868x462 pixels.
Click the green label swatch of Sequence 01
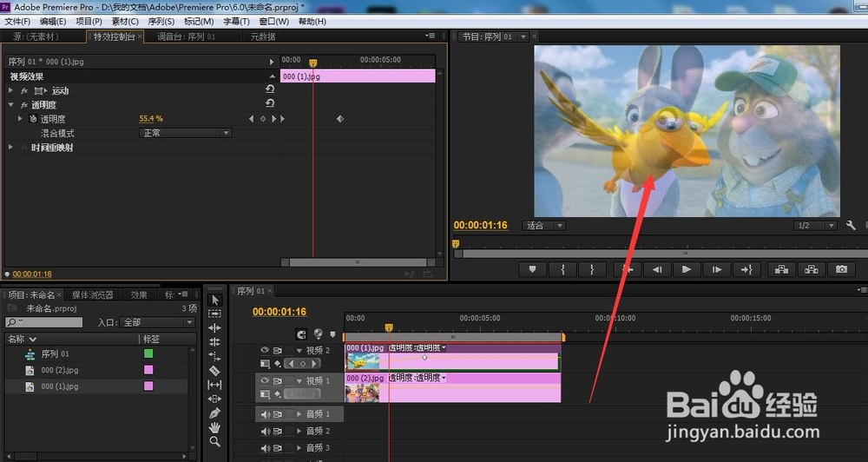pos(148,353)
